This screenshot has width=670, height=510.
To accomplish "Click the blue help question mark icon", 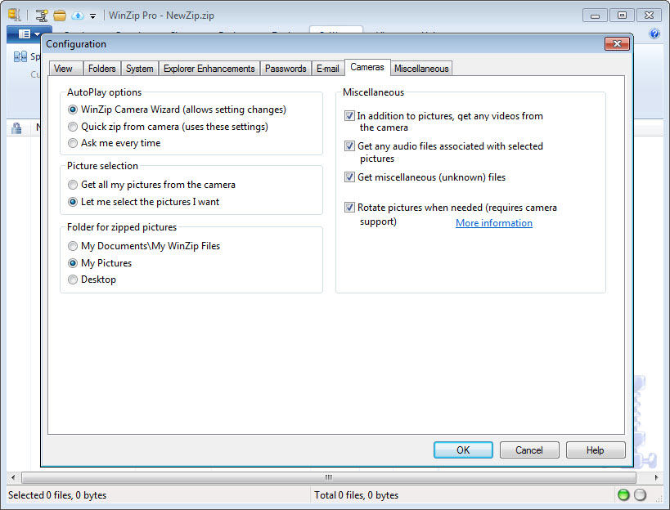I will pos(654,34).
